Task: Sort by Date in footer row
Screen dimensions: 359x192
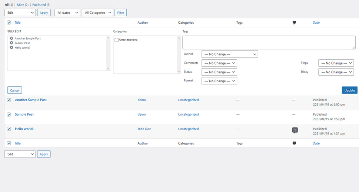Action: [316, 143]
